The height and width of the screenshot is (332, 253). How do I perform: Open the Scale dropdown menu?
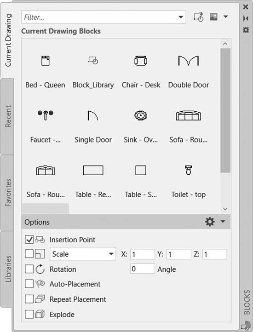pyautogui.click(x=83, y=254)
